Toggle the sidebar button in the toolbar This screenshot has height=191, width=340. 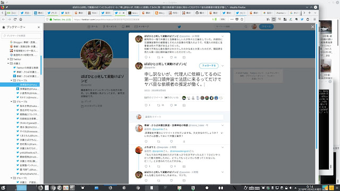pyautogui.click(x=274, y=19)
